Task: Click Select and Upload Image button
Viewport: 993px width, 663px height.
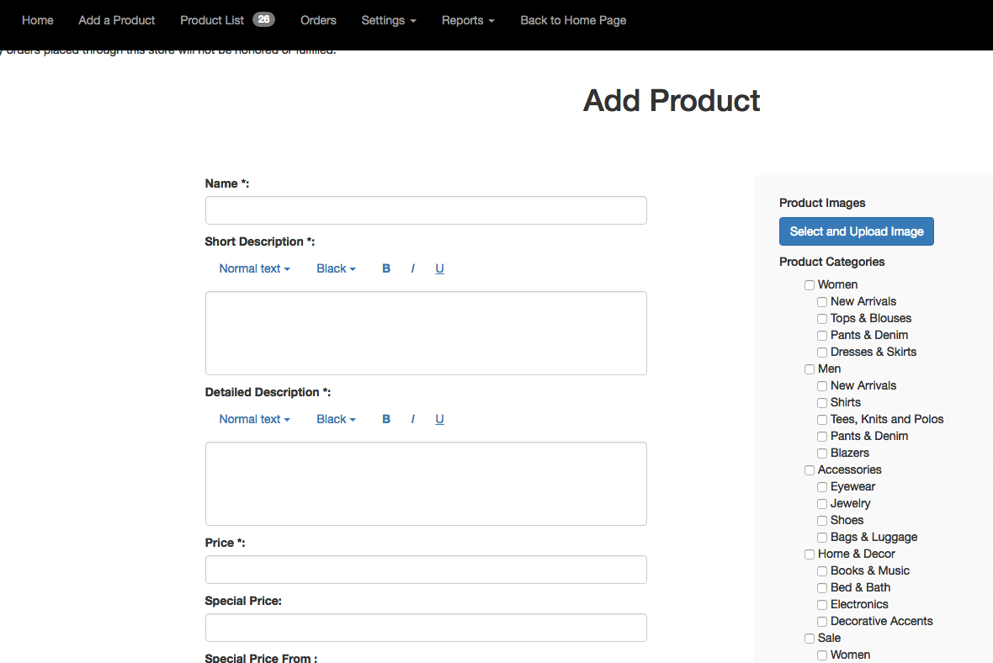Action: point(857,231)
